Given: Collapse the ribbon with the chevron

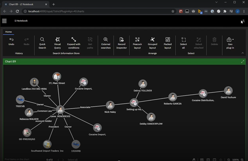Looking at the screenshot, I should 243,53.
